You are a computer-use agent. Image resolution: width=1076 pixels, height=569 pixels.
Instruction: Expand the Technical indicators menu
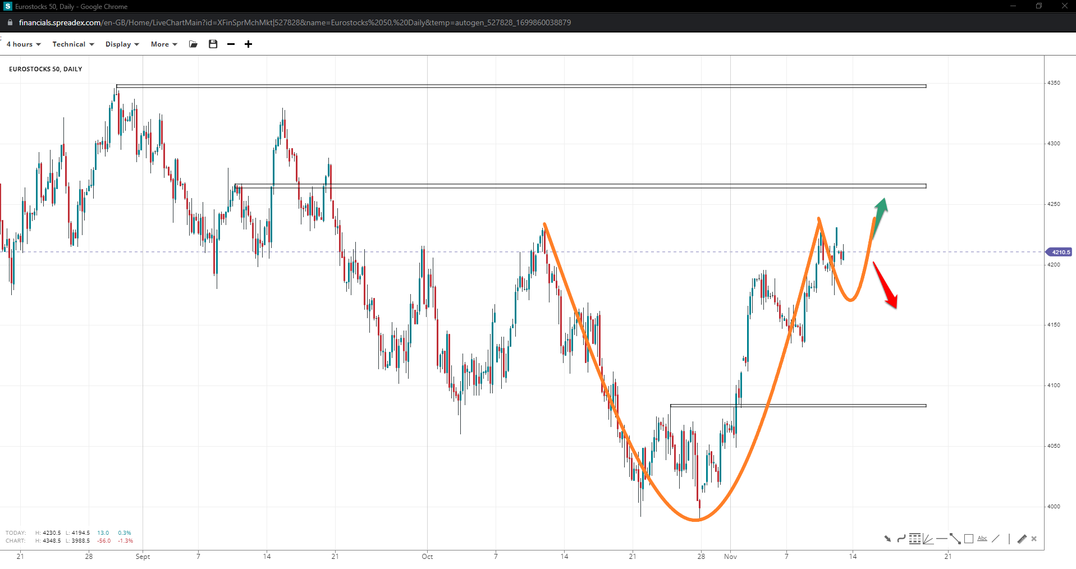click(73, 44)
